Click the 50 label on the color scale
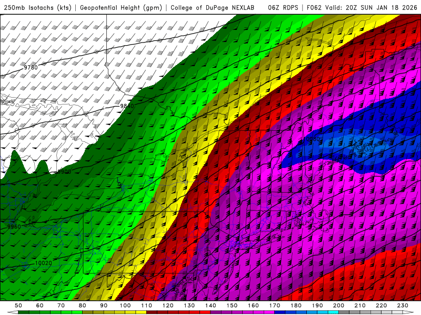Screen dimensions: 421x315 (18, 306)
